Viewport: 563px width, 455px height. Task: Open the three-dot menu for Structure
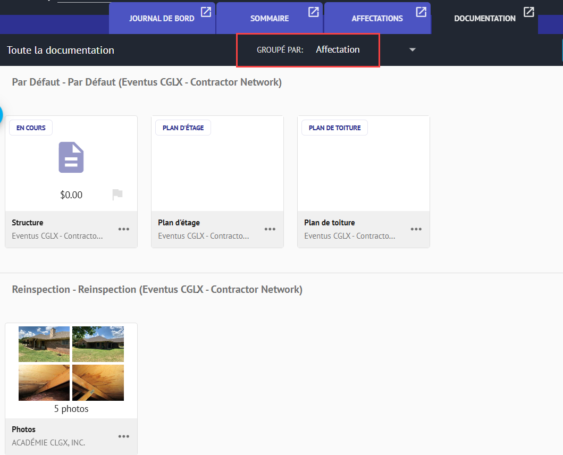tap(124, 229)
